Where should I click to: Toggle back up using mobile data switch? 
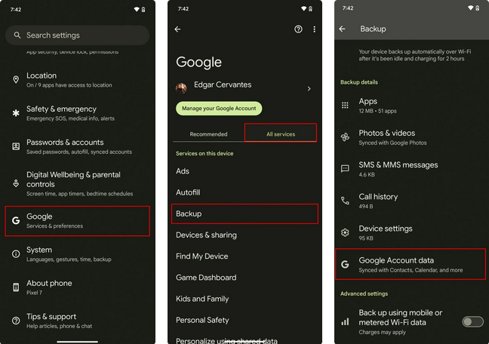pos(472,321)
